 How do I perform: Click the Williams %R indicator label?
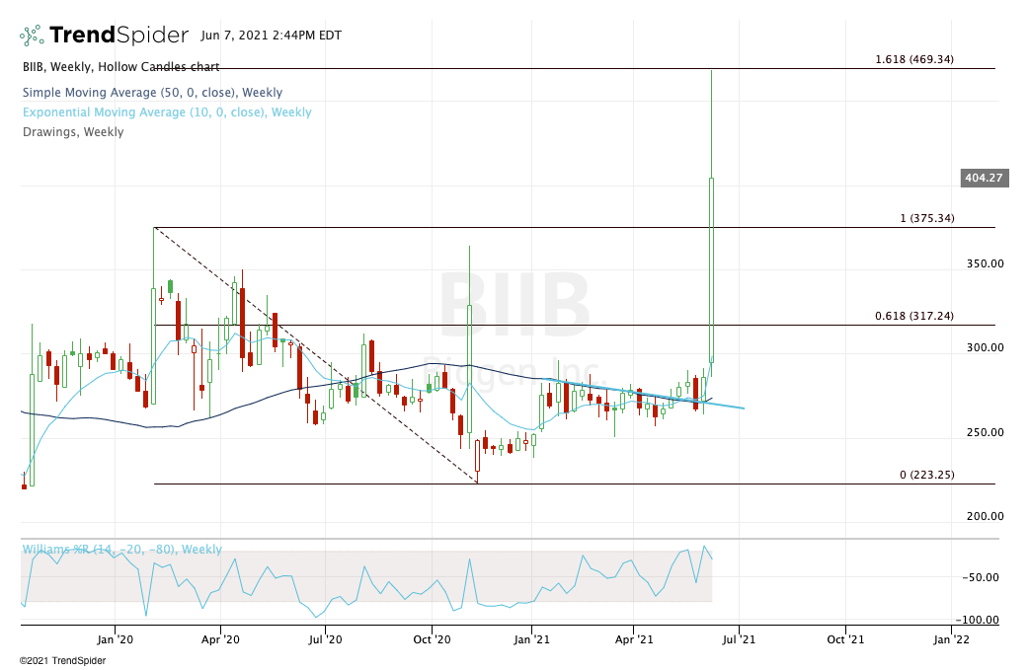click(122, 550)
